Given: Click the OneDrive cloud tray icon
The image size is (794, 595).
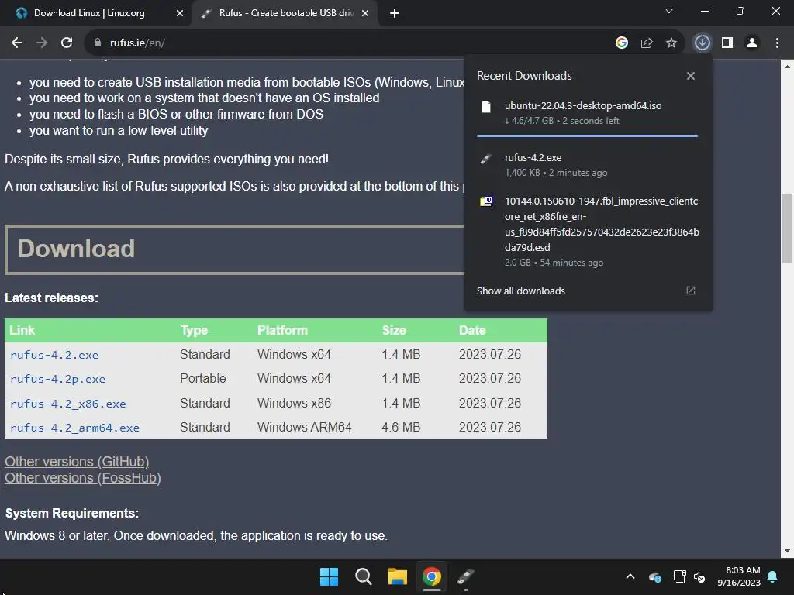Looking at the screenshot, I should [x=654, y=576].
